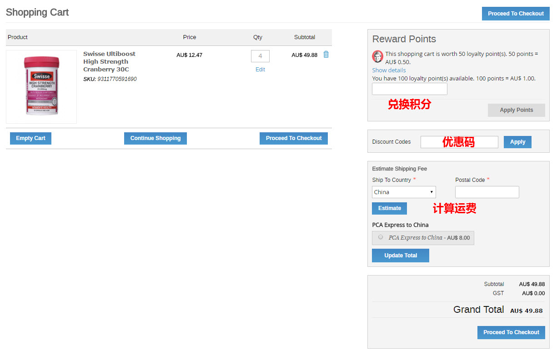Focus the Postal Code input field
Screen dimensions: 557x356
(x=487, y=192)
